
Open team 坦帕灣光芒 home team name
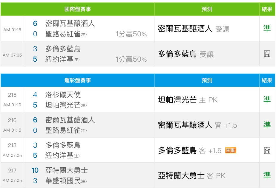coord(63,105)
